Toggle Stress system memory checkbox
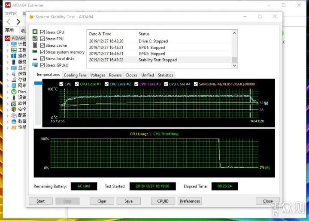This screenshot has height=221, width=309. 42,52
